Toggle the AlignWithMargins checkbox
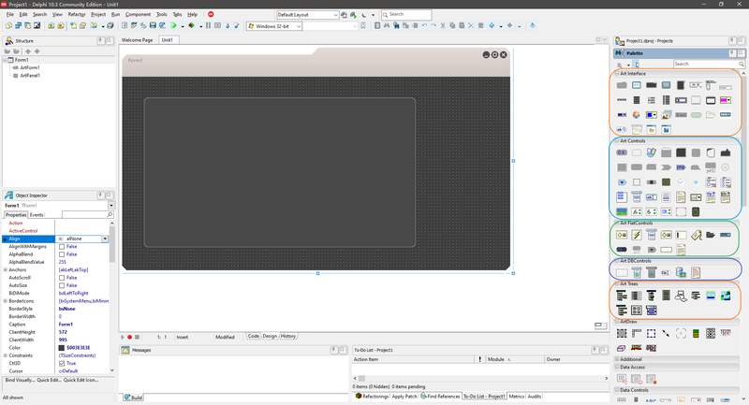 point(62,247)
